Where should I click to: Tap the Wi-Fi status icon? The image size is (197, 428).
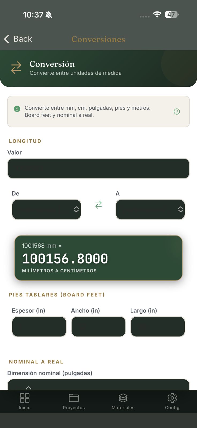[x=157, y=14]
